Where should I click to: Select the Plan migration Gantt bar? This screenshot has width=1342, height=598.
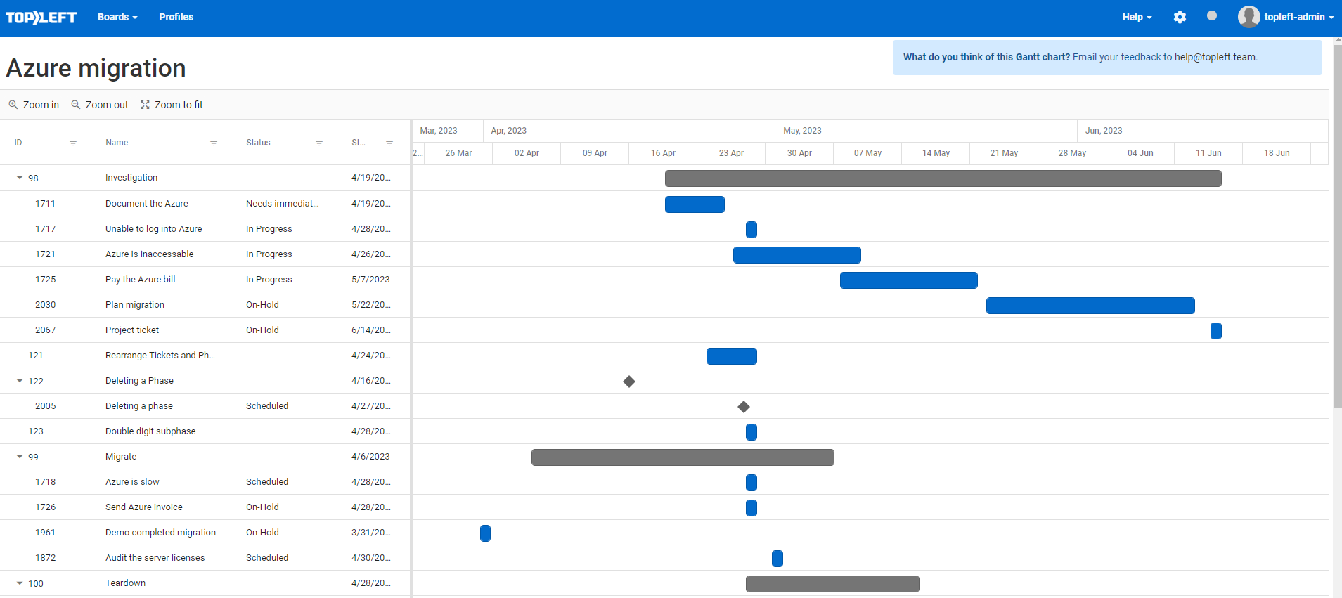(1090, 306)
